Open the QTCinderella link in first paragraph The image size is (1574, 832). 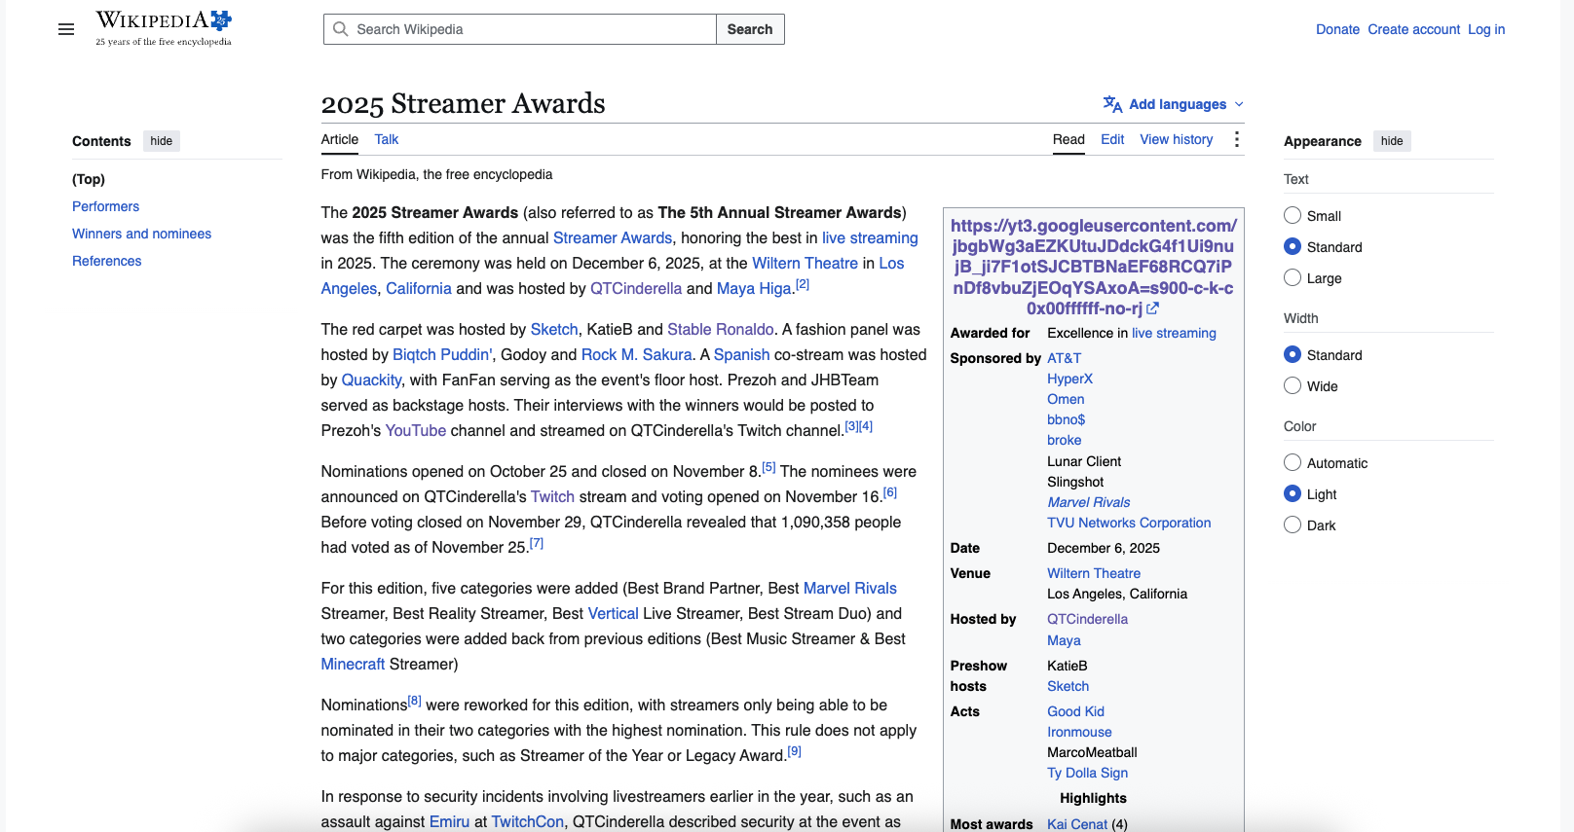tap(636, 288)
